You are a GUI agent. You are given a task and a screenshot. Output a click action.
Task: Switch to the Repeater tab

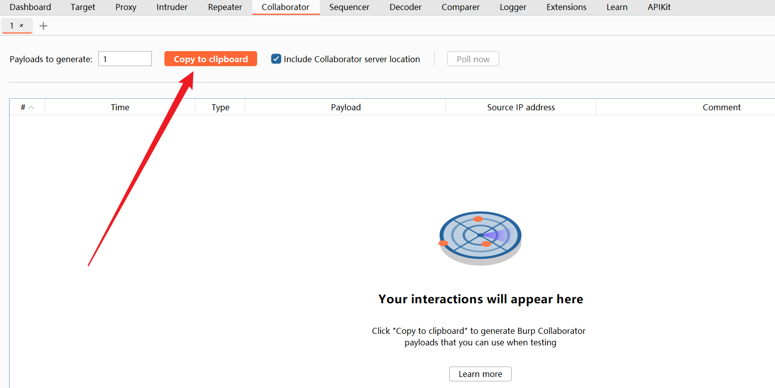click(x=225, y=7)
